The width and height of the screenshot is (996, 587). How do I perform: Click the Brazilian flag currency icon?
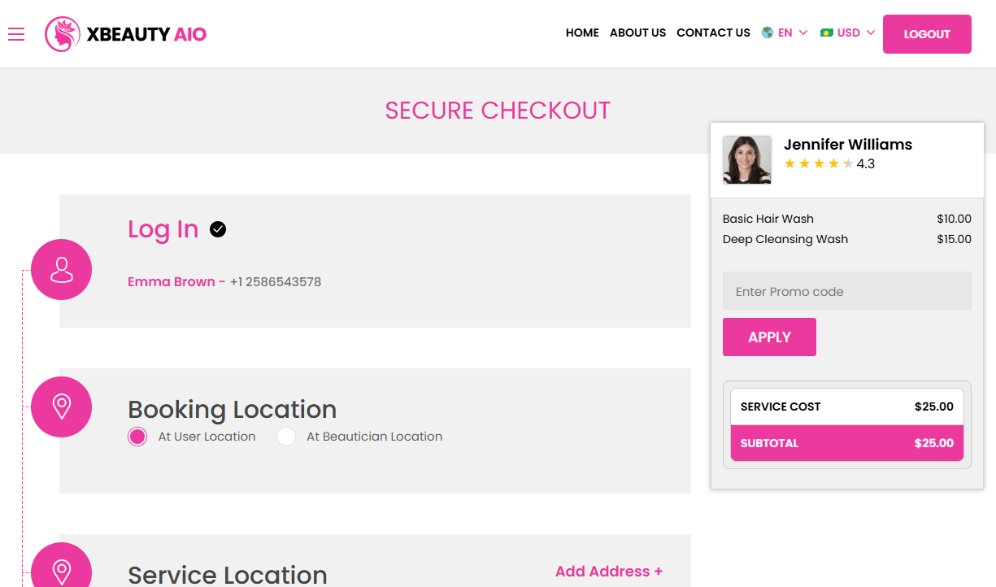[829, 33]
